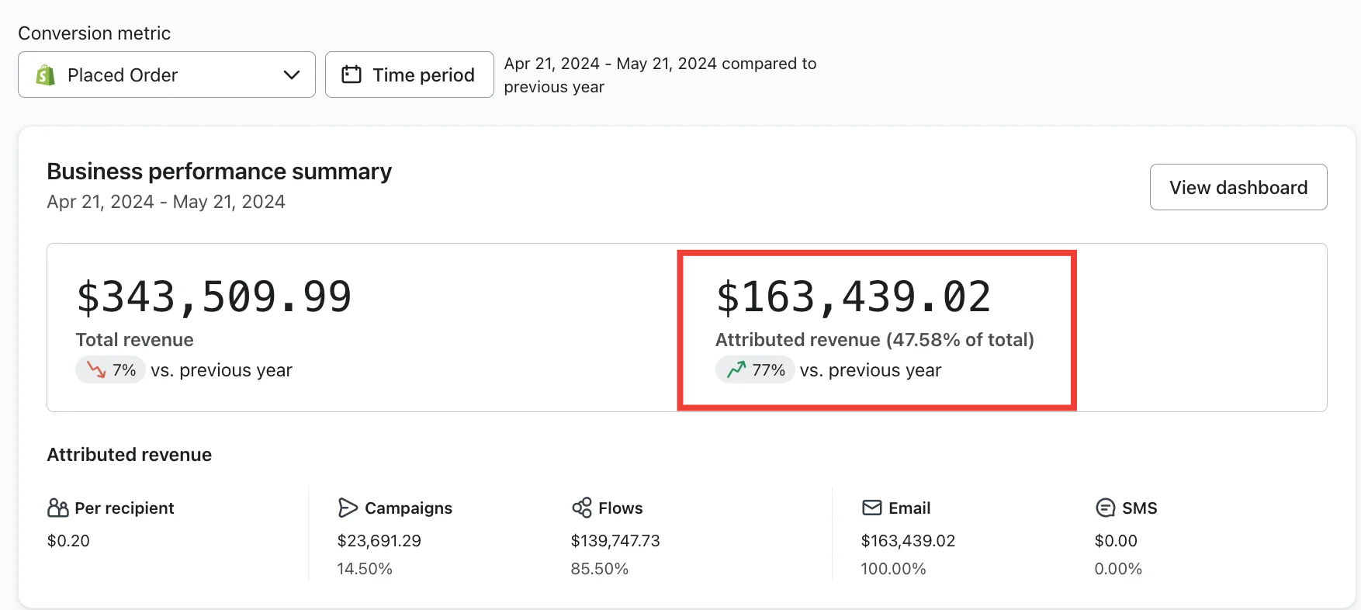This screenshot has width=1361, height=610.
Task: Click the SMS chat bubble icon
Action: point(1105,508)
